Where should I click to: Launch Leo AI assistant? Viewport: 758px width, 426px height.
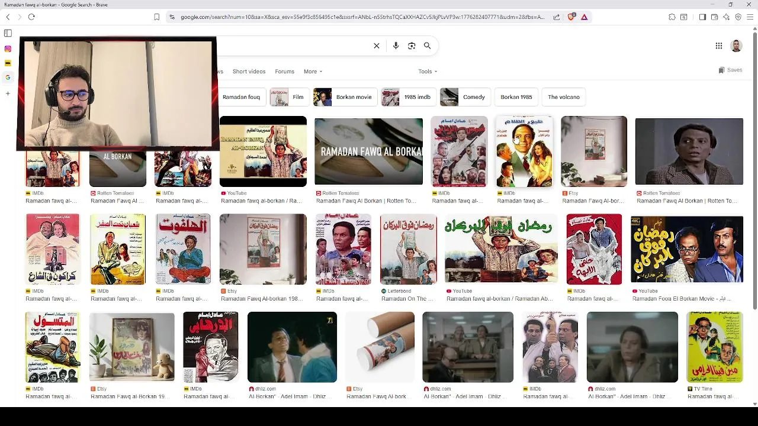pyautogui.click(x=726, y=17)
